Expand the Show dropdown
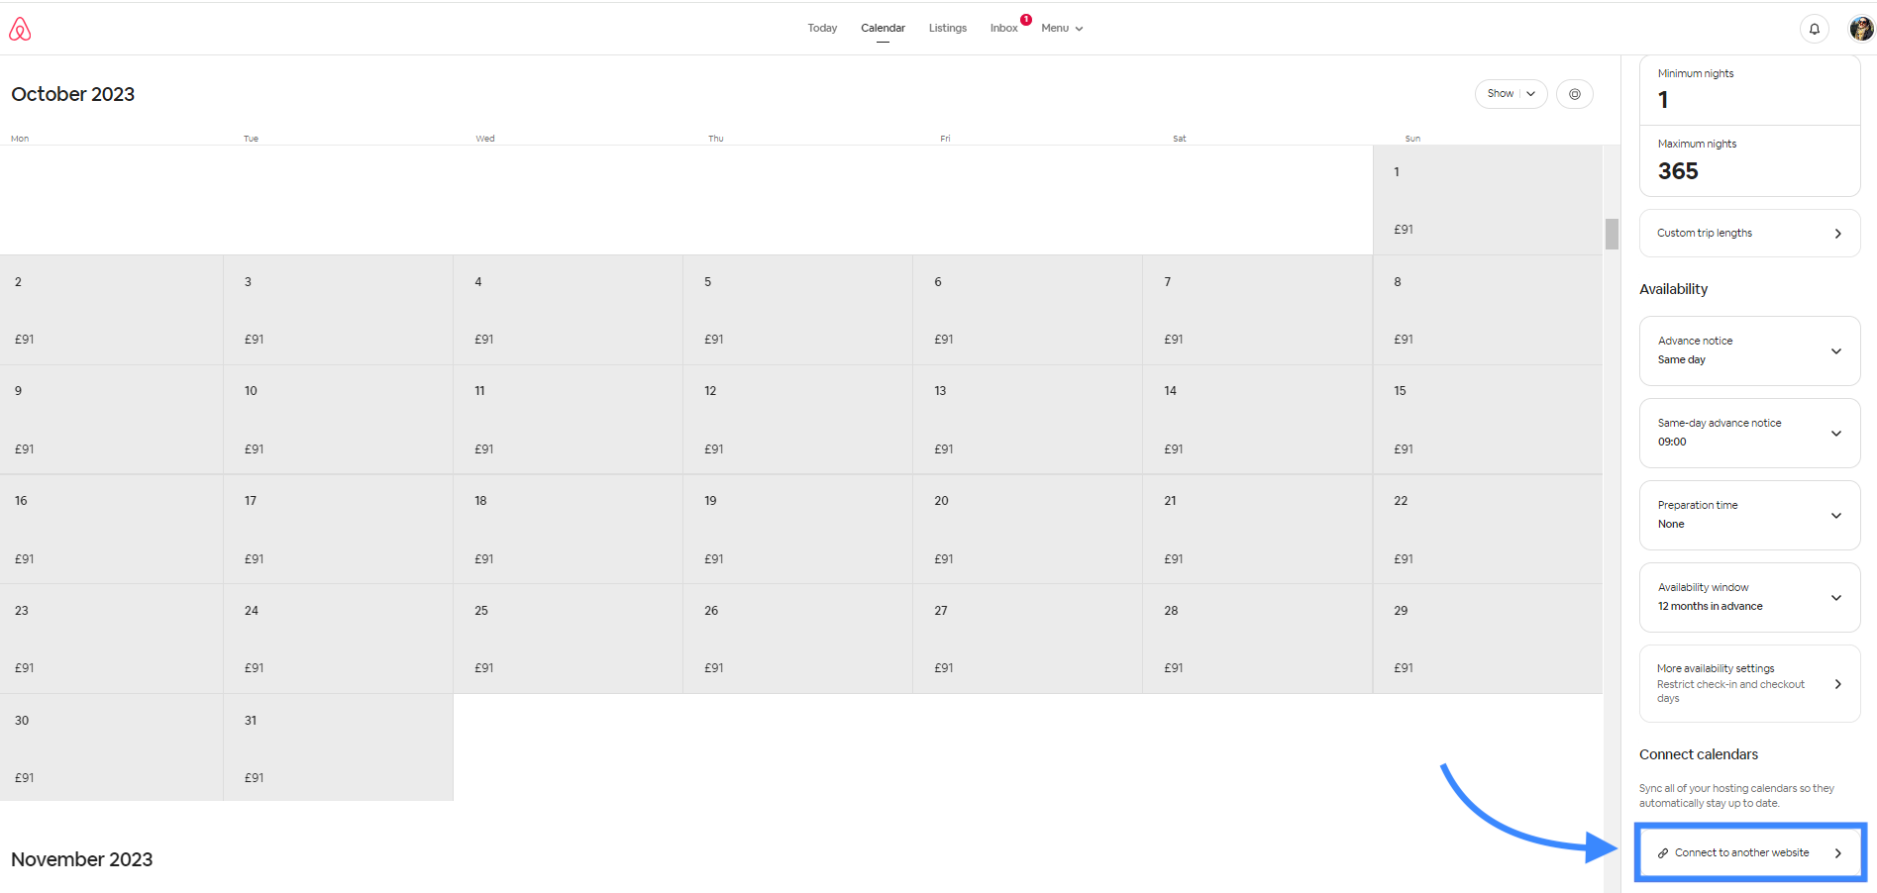1877x893 pixels. tap(1510, 94)
